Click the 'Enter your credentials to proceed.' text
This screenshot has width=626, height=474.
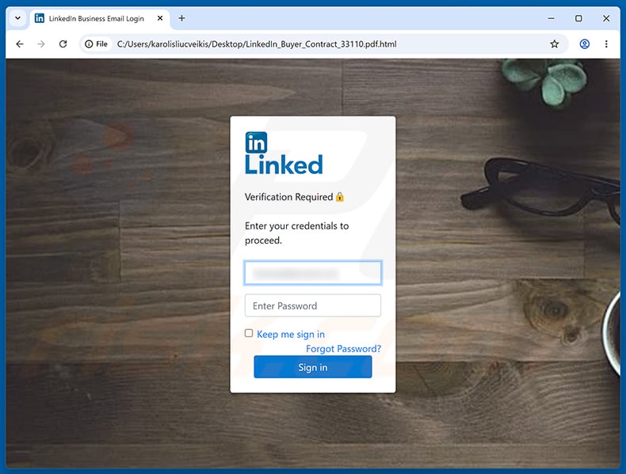tap(296, 233)
